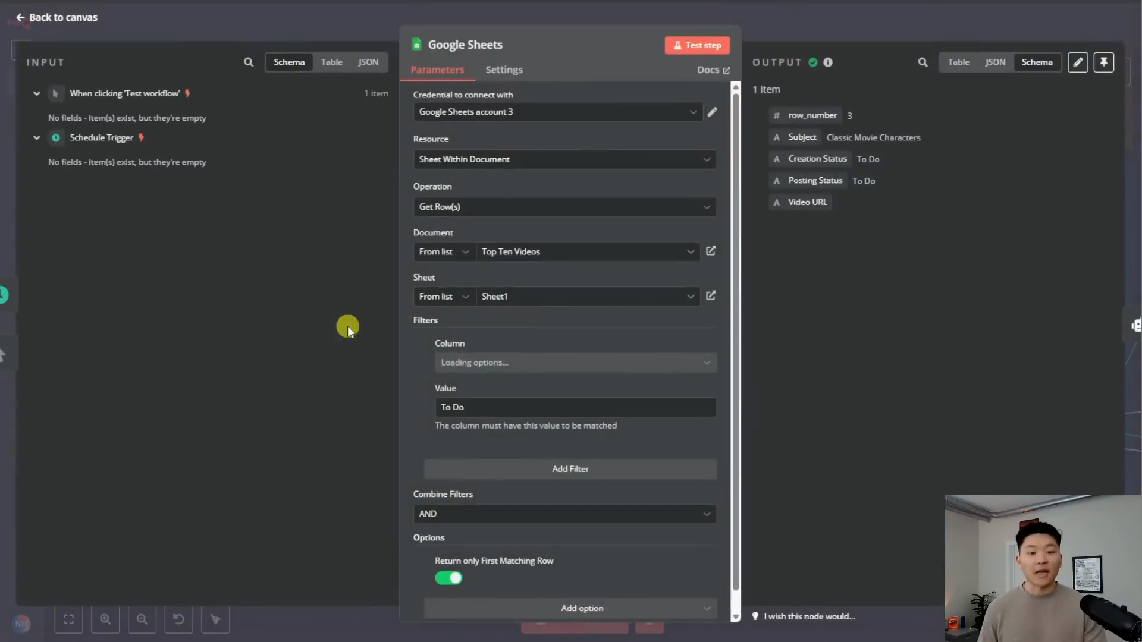Edit output data with pencil button
Viewport: 1142px width, 642px height.
[x=1078, y=62]
